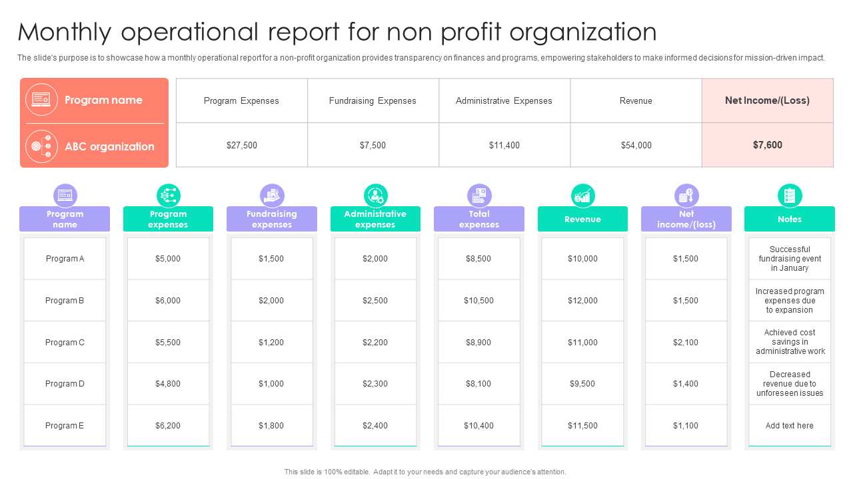Click the $7,500 summary value
The image size is (853, 479).
tap(373, 145)
